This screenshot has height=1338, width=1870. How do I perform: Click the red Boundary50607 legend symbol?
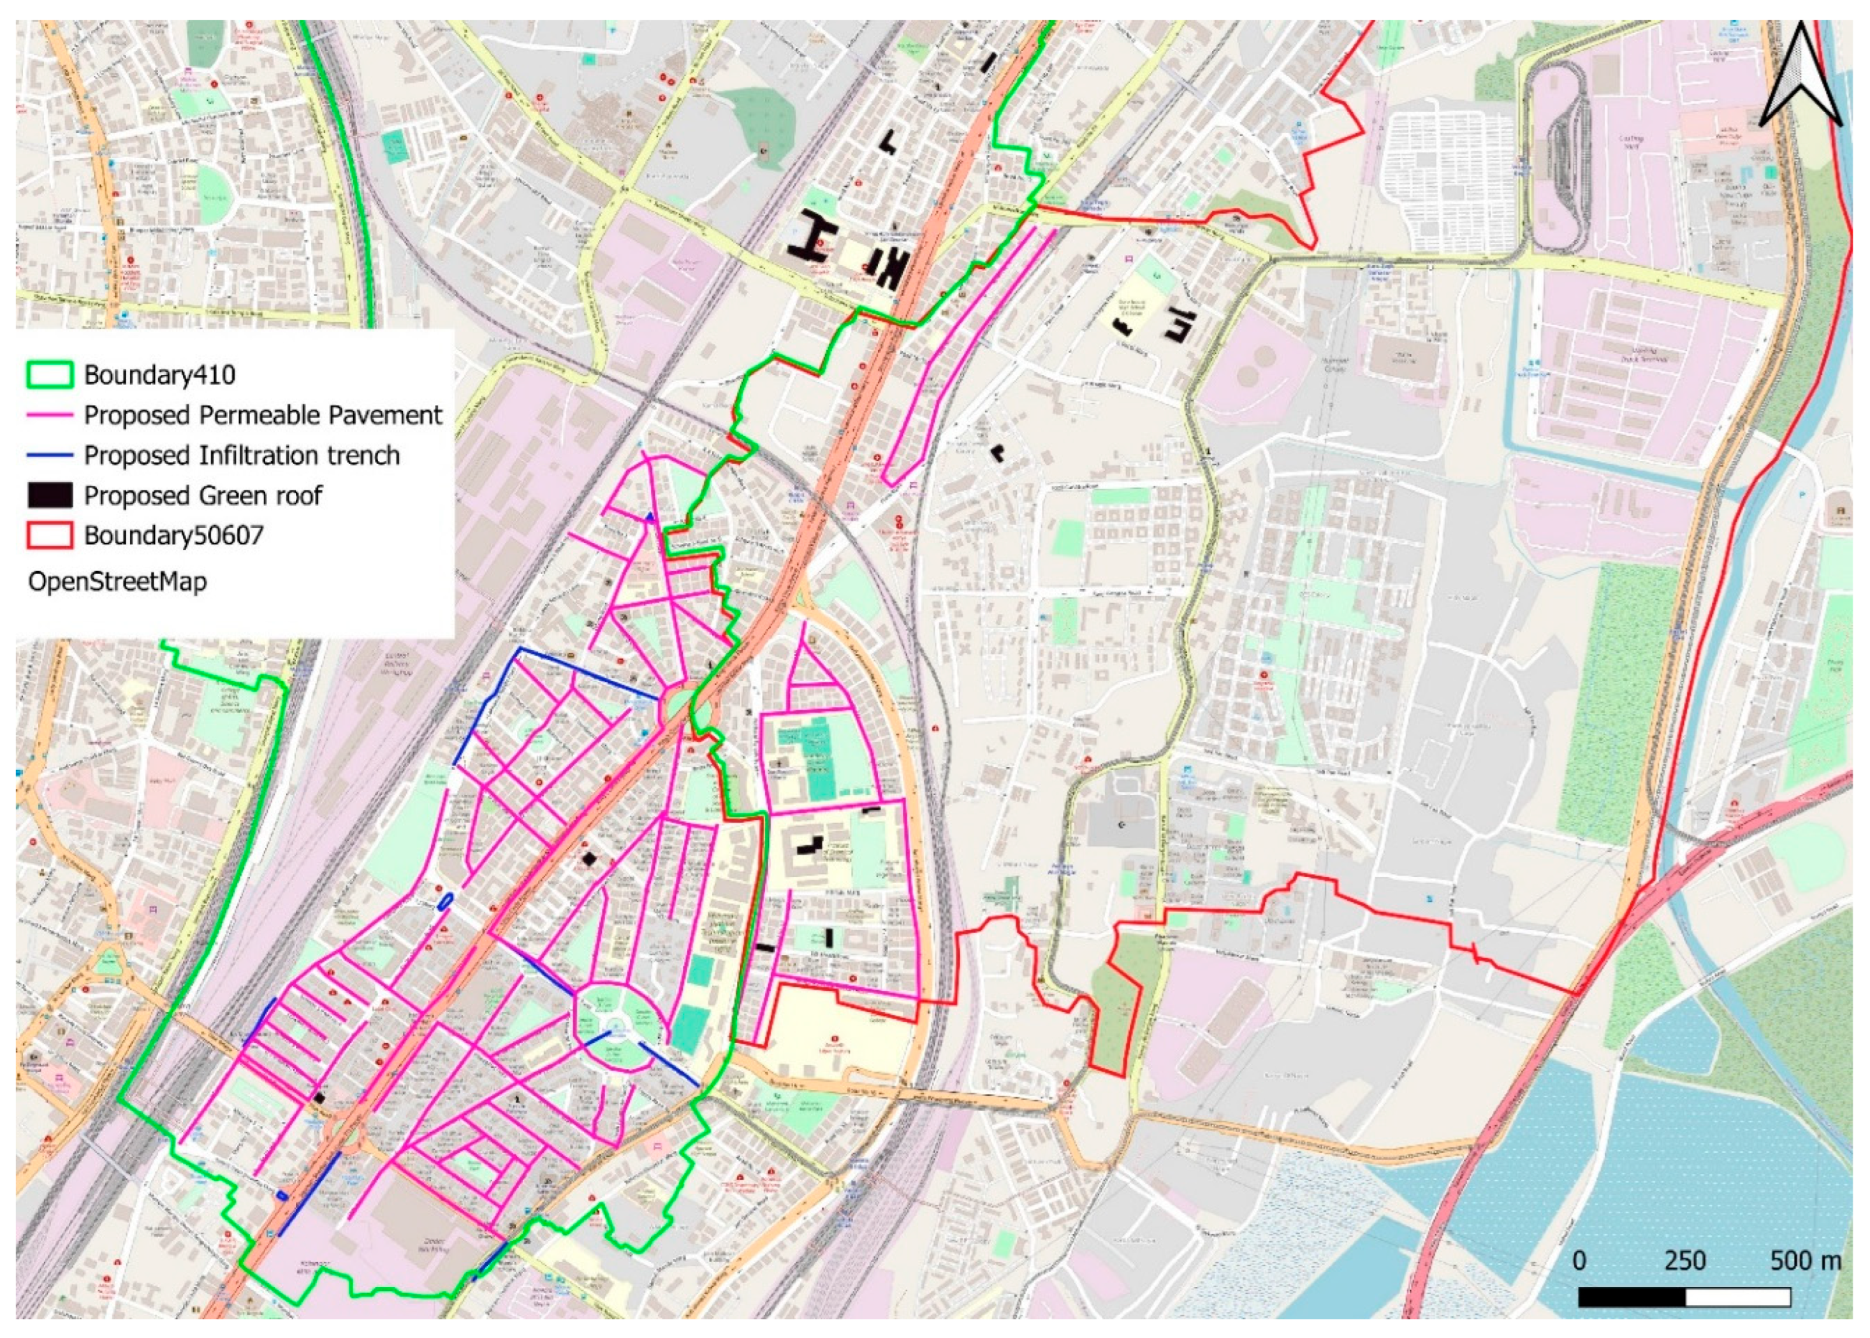coord(50,535)
